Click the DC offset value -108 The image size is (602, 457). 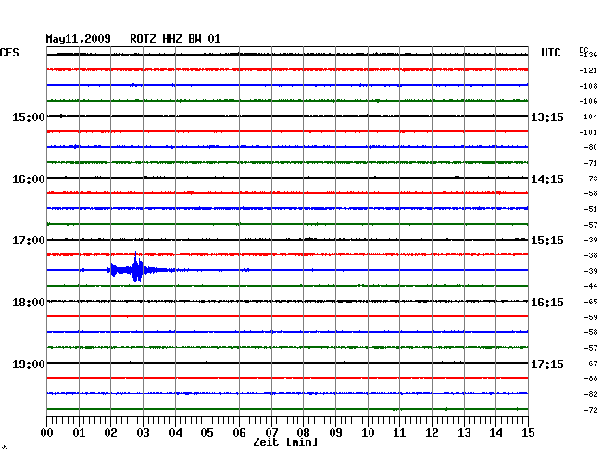[x=588, y=86]
